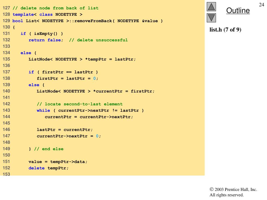This screenshot has height=200, width=267.
Task: Click 'else {' on line 134
Action: (x=28, y=53)
